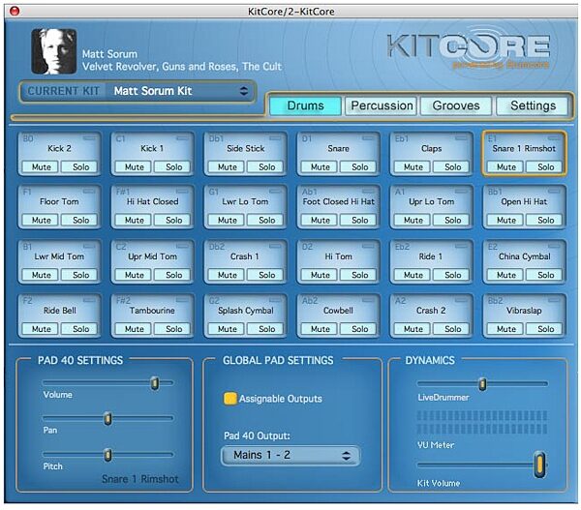Image resolution: width=581 pixels, height=510 pixels.
Task: Mute the Side Stick pad
Action: [228, 167]
